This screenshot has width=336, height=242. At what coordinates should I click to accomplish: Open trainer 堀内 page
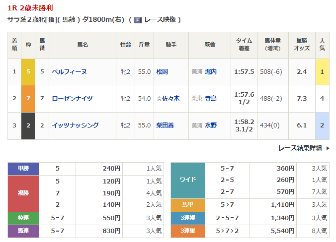(211, 71)
